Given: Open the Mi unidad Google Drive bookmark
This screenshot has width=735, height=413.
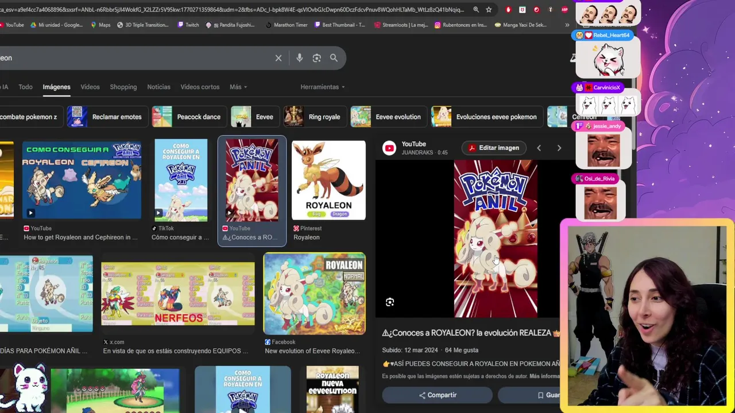Looking at the screenshot, I should click(x=56, y=25).
